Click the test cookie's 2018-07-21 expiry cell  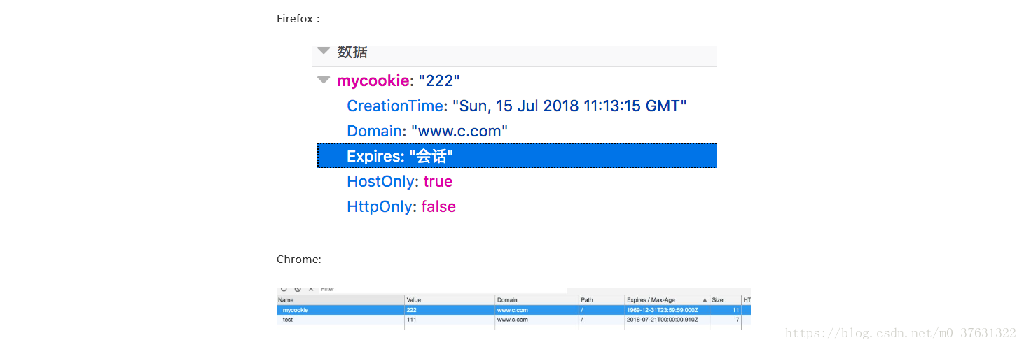coord(667,319)
